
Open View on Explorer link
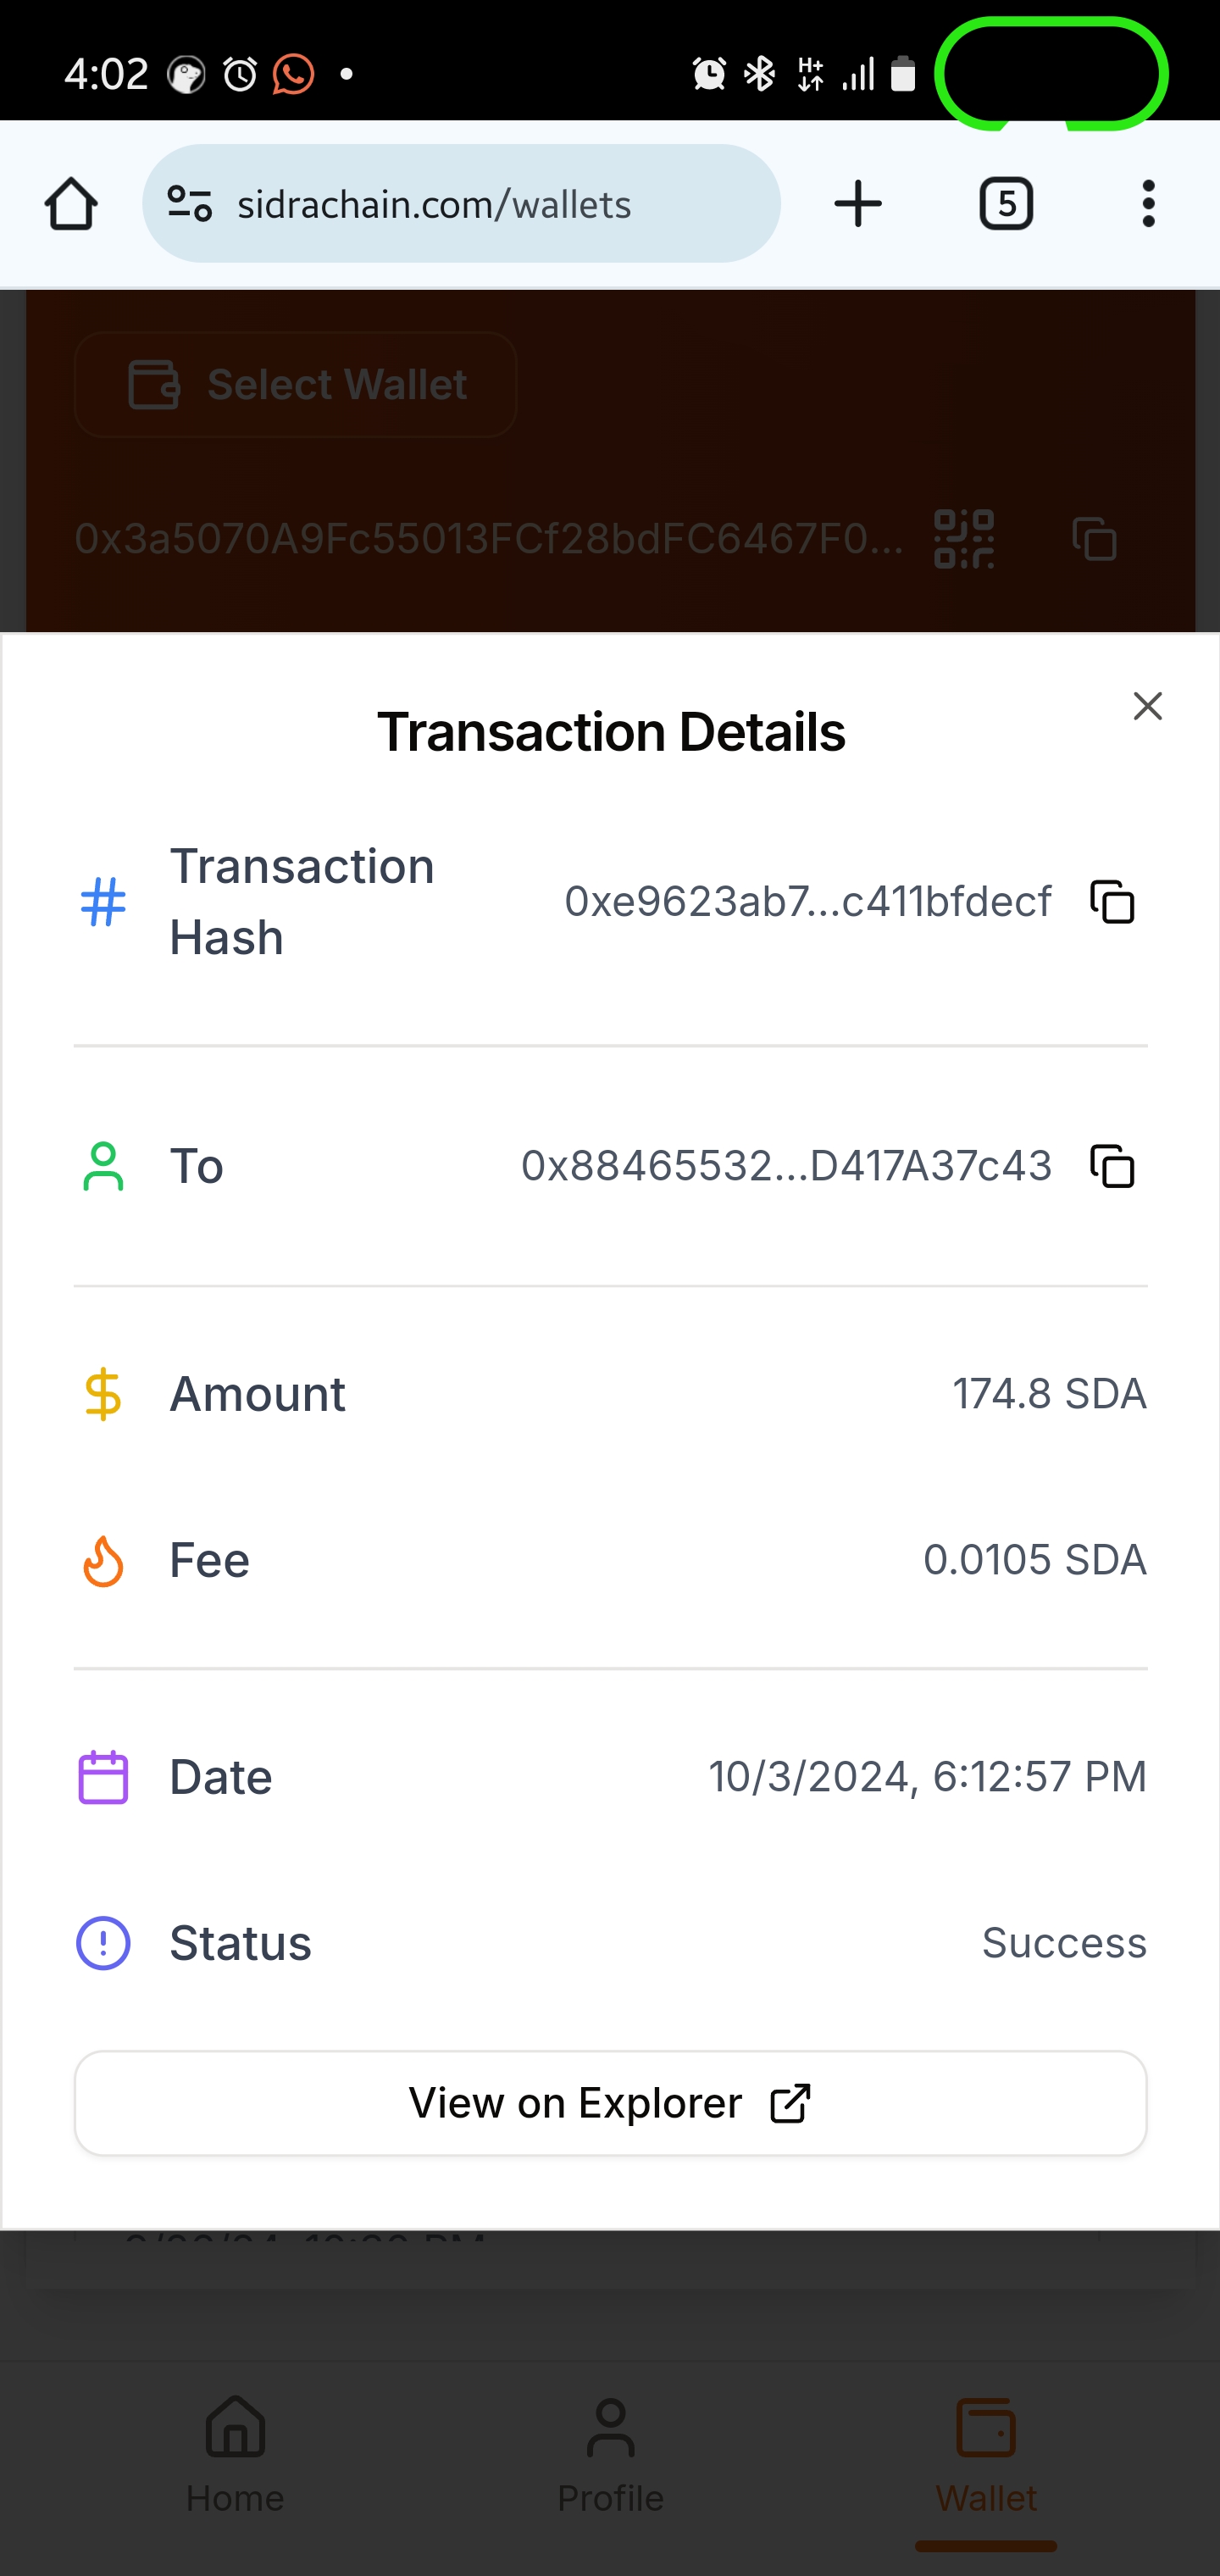point(610,2103)
